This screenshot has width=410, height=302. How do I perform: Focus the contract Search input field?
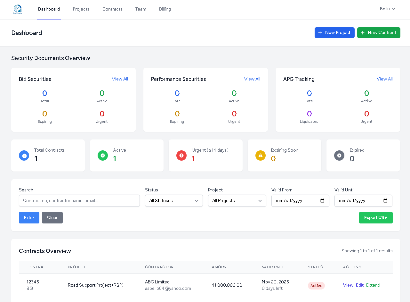pyautogui.click(x=79, y=201)
